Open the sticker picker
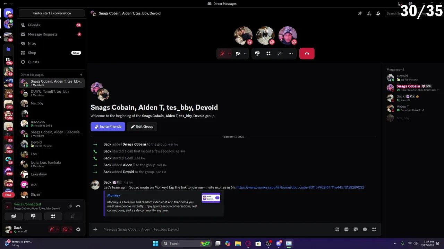 pos(356,229)
